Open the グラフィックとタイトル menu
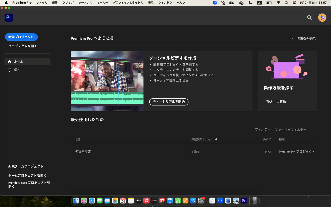Viewport: 331px width, 207px height. coord(128,3)
